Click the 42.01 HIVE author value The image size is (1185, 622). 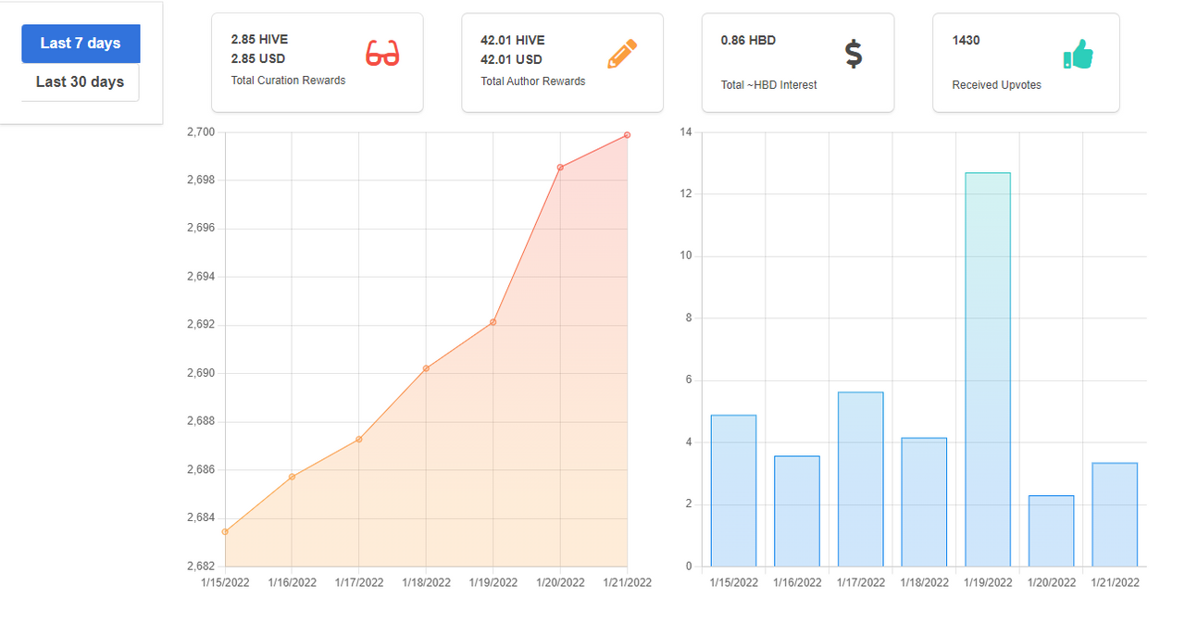pyautogui.click(x=513, y=40)
